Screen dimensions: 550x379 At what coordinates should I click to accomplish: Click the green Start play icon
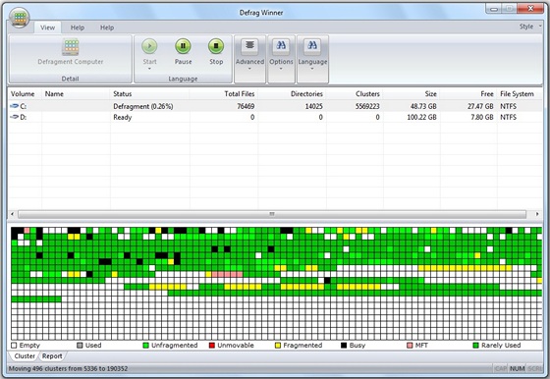pos(149,46)
